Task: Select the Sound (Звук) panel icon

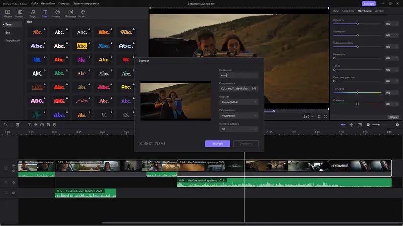Action: pyautogui.click(x=33, y=13)
